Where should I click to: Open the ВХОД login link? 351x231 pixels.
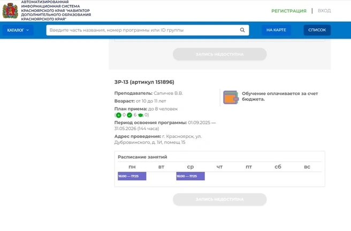pos(324,11)
